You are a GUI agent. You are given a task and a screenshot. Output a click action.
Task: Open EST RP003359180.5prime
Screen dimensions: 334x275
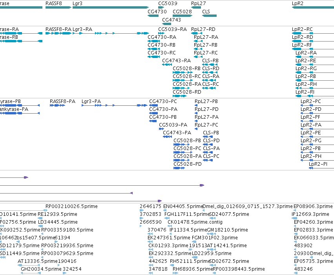coord(67,230)
